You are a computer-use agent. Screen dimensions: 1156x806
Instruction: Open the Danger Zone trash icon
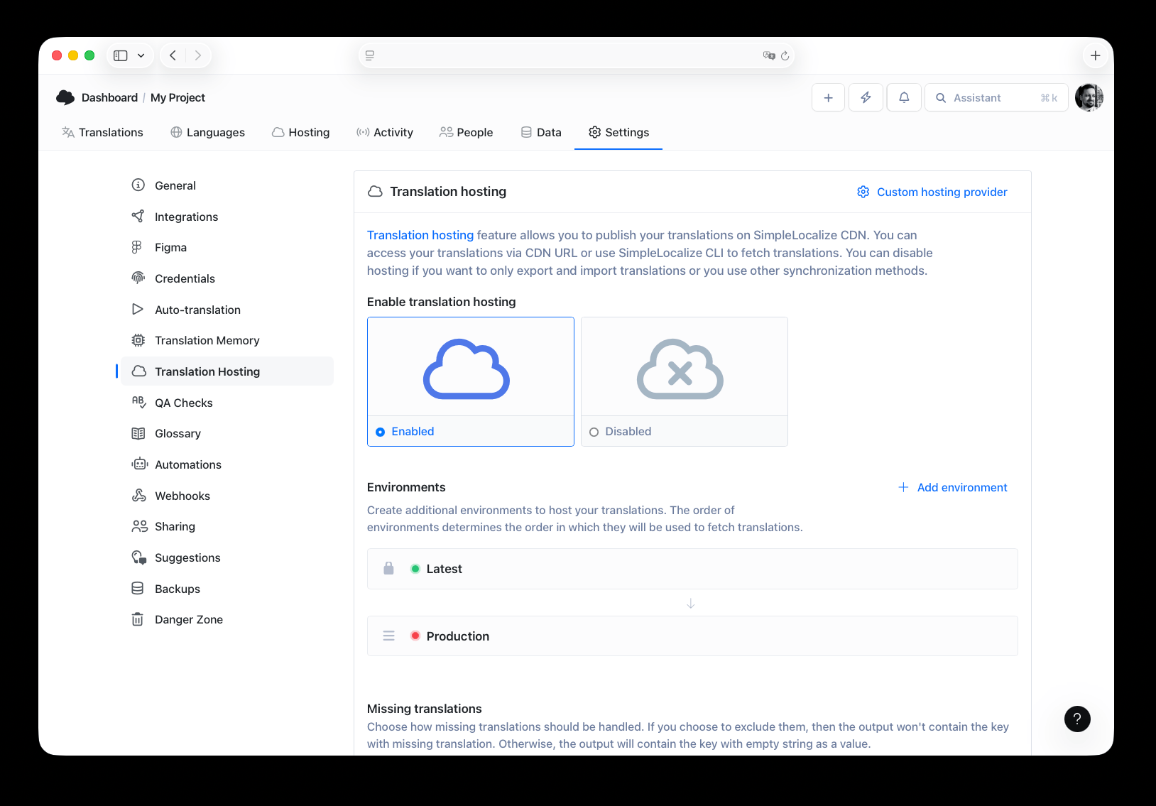pos(138,619)
